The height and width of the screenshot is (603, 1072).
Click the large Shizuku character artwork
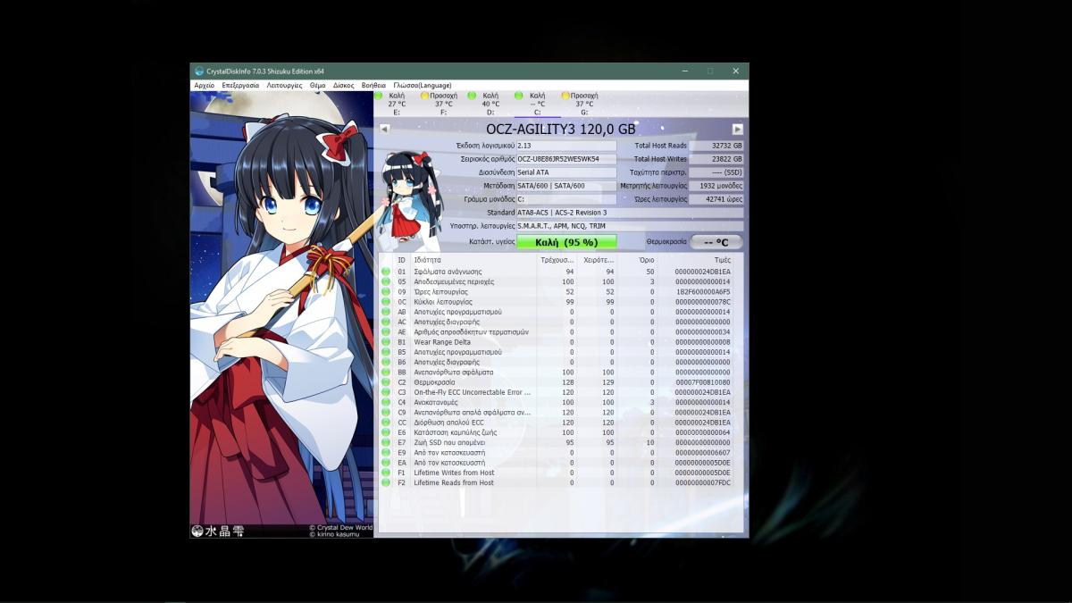pyautogui.click(x=281, y=313)
